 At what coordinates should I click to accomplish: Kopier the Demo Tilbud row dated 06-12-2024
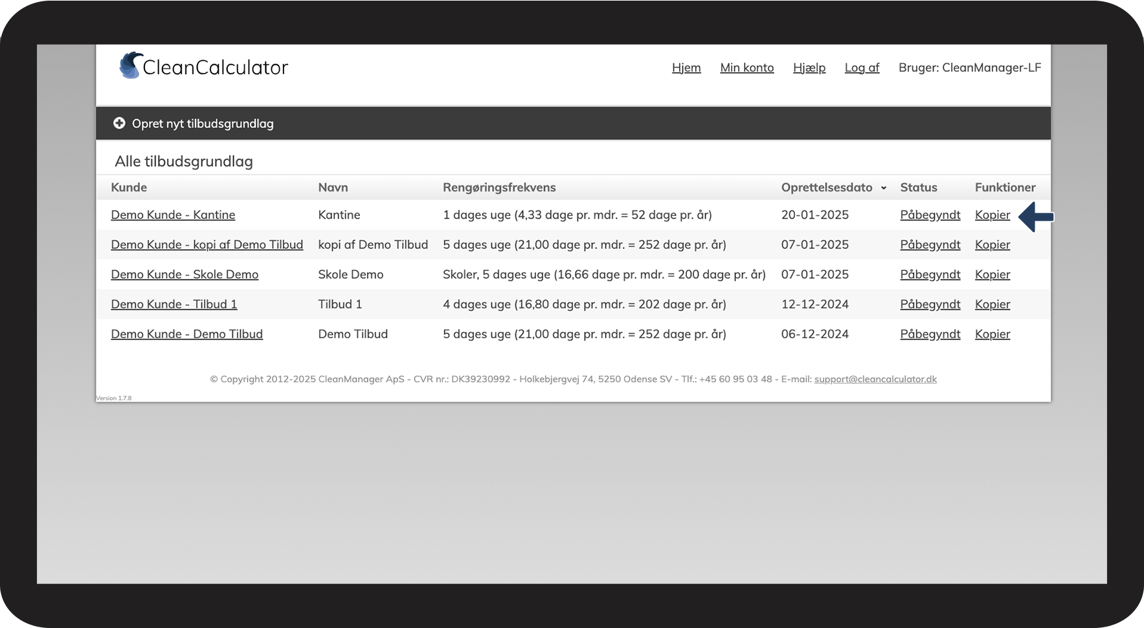pos(993,334)
